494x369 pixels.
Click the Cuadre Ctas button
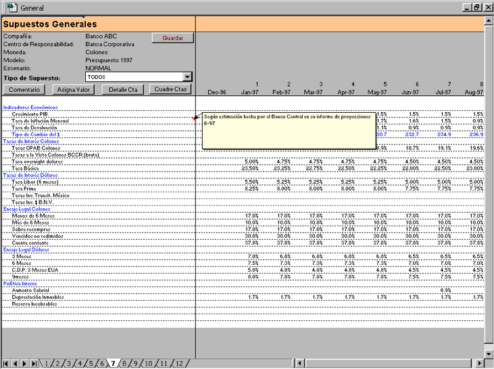[x=170, y=89]
